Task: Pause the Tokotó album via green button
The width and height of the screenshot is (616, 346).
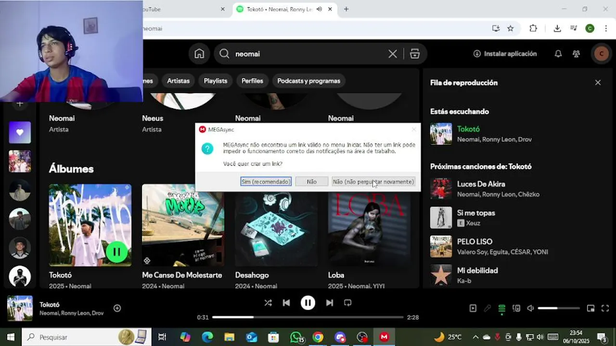Action: coord(116,251)
